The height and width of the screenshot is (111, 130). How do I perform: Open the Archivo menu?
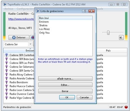tap(9, 9)
